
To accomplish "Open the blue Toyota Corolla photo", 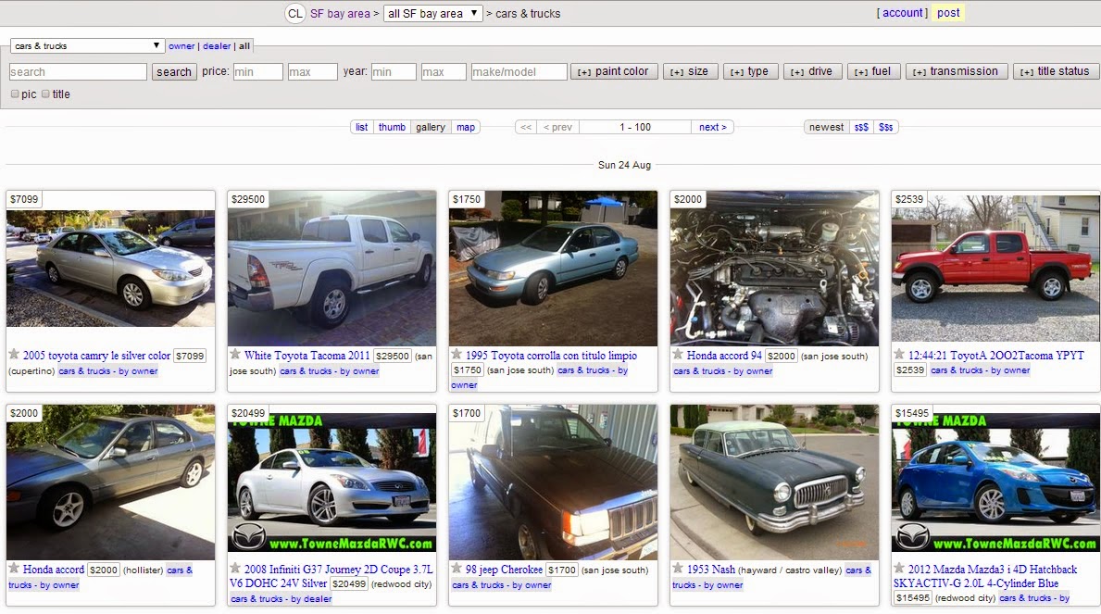I will (x=553, y=268).
